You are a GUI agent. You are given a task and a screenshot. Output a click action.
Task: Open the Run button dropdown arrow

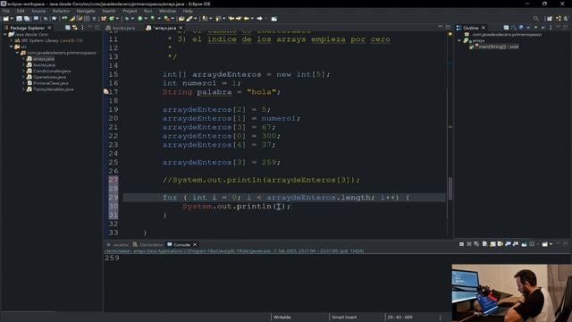[x=146, y=18]
